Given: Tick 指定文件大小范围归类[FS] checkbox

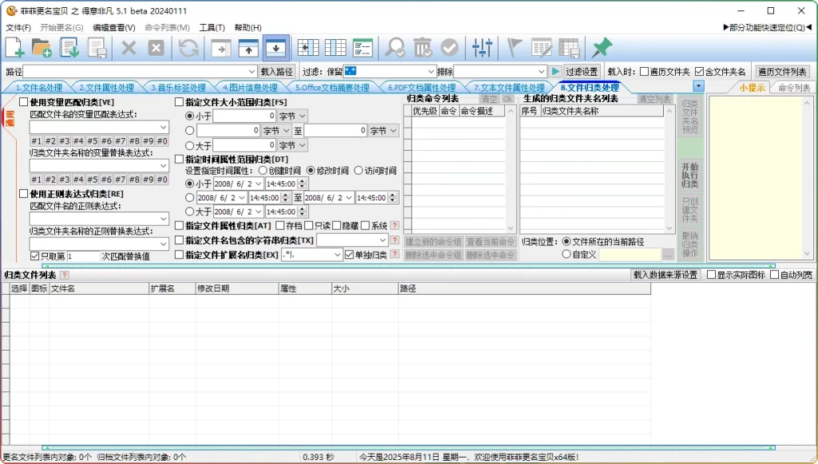Looking at the screenshot, I should [179, 102].
